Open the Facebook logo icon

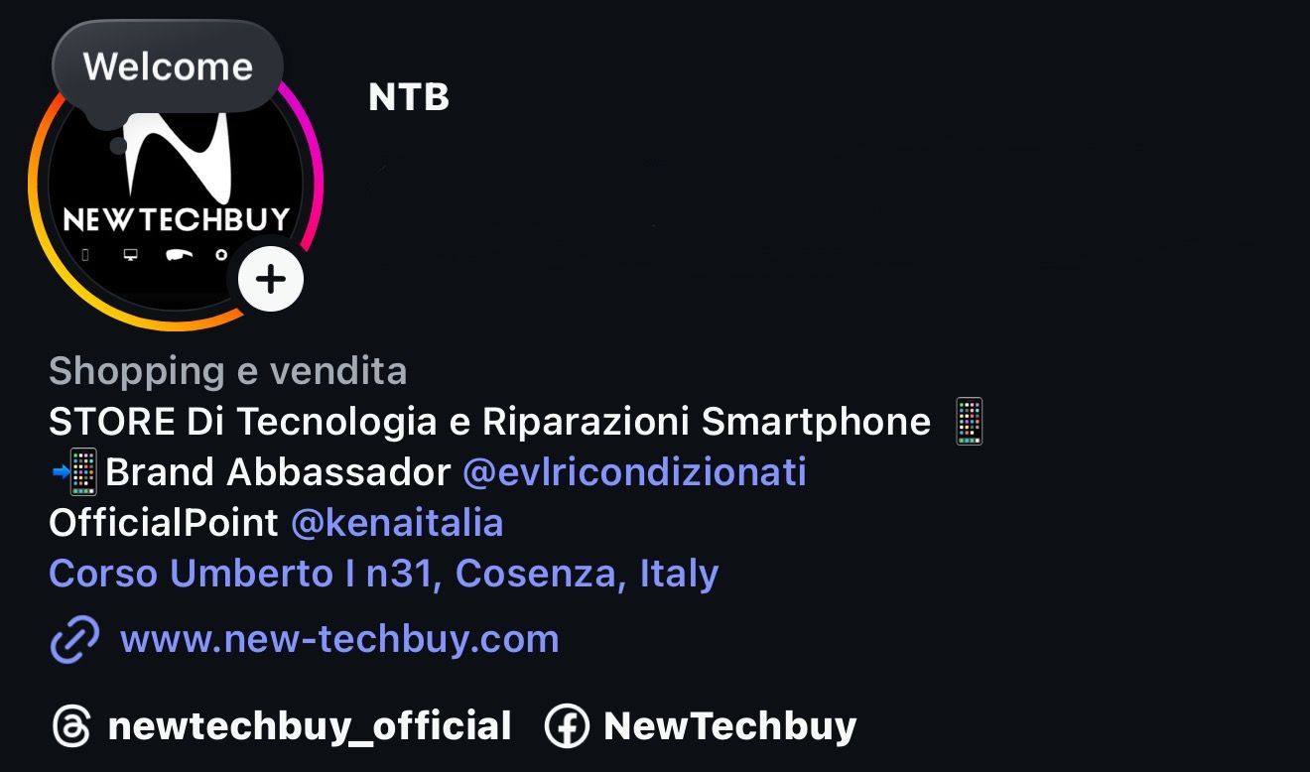(567, 726)
